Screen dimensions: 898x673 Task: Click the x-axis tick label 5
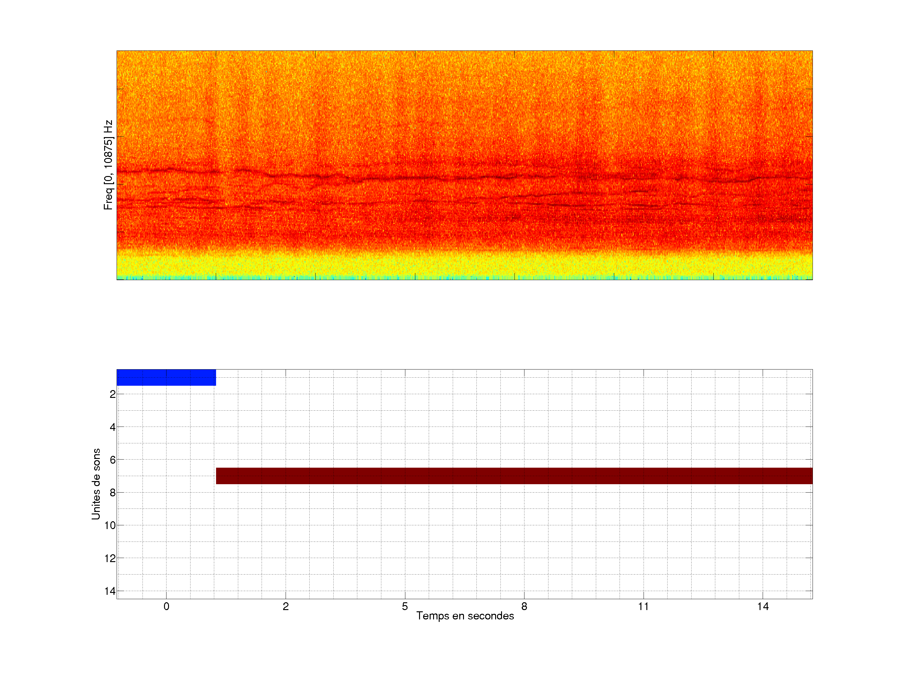click(x=405, y=606)
